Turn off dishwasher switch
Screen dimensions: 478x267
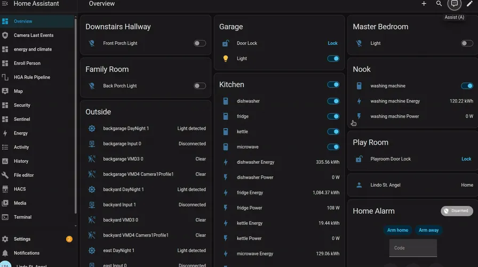pos(333,101)
